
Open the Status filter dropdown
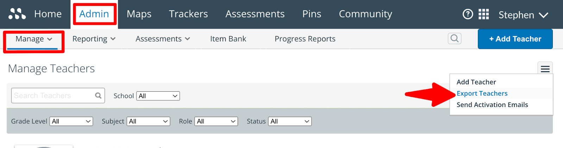tap(290, 121)
